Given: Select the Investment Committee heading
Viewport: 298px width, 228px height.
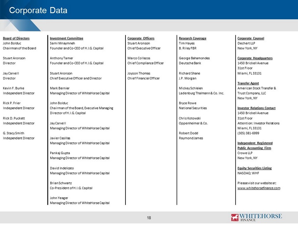Looking at the screenshot, I should [x=67, y=38].
